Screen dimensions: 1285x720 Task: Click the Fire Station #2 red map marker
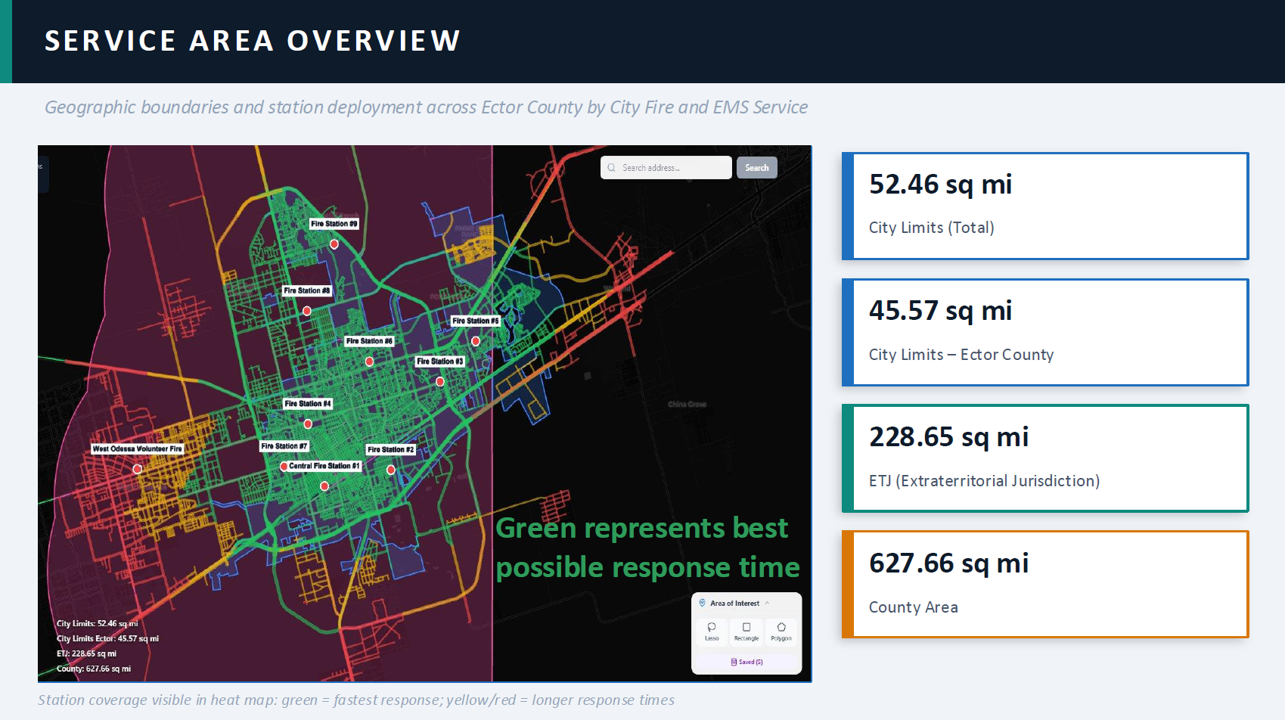tap(391, 470)
